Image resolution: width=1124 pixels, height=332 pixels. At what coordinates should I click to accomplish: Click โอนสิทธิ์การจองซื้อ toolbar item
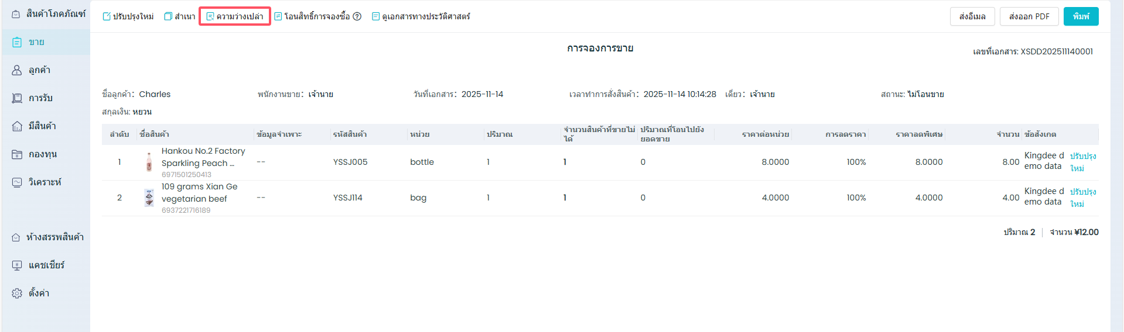click(x=312, y=16)
